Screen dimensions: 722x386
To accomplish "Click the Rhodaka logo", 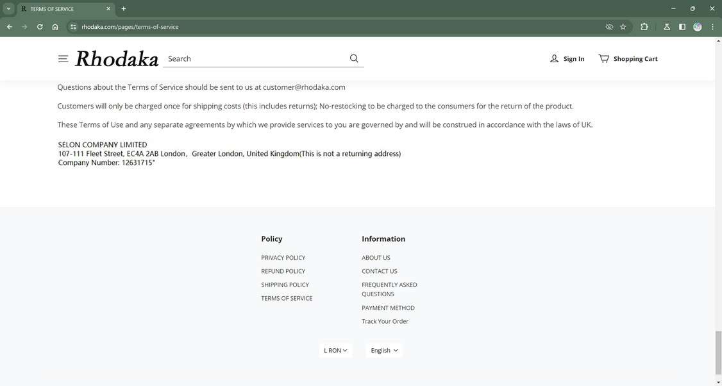I will pos(117,59).
